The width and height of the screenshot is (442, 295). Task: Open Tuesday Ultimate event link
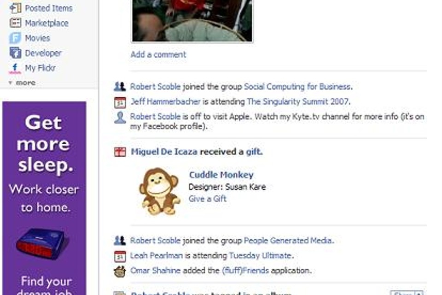[x=260, y=256]
